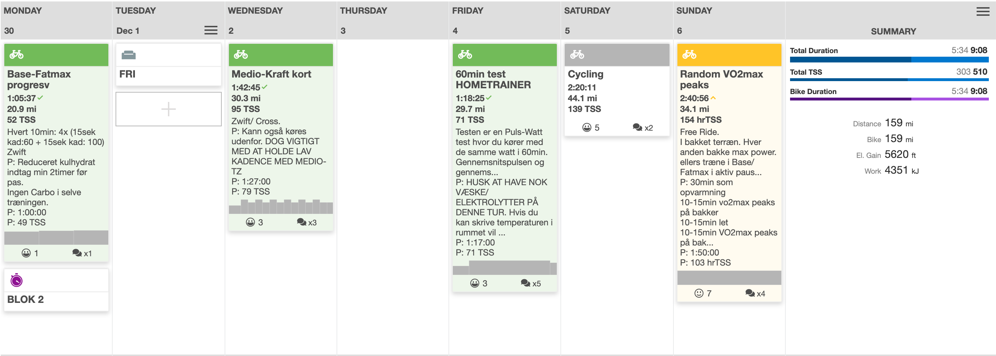Click the stopwatch icon on BLOK 2 note
The height and width of the screenshot is (356, 996).
(x=16, y=280)
